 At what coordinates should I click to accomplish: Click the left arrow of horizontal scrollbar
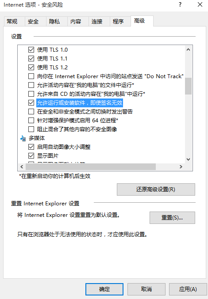coord(22,167)
